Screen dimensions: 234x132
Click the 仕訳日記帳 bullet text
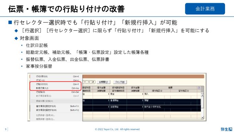(37, 45)
